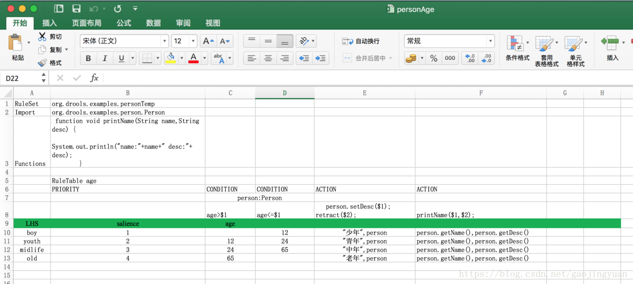Toggle center text alignment

268,58
